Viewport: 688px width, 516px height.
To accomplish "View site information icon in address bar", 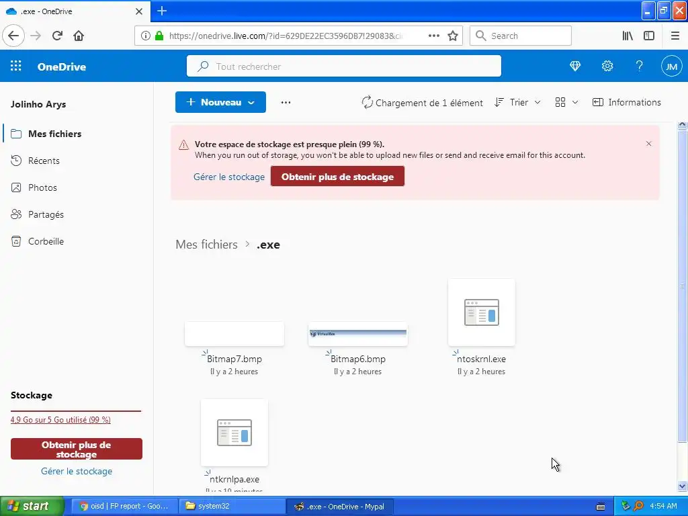I will [x=145, y=36].
